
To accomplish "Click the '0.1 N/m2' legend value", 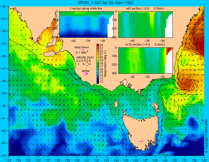I will pos(82,52).
